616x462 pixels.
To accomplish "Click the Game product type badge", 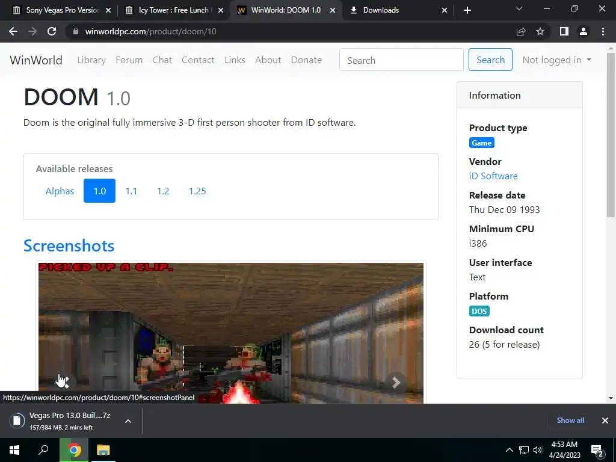I will pos(482,143).
